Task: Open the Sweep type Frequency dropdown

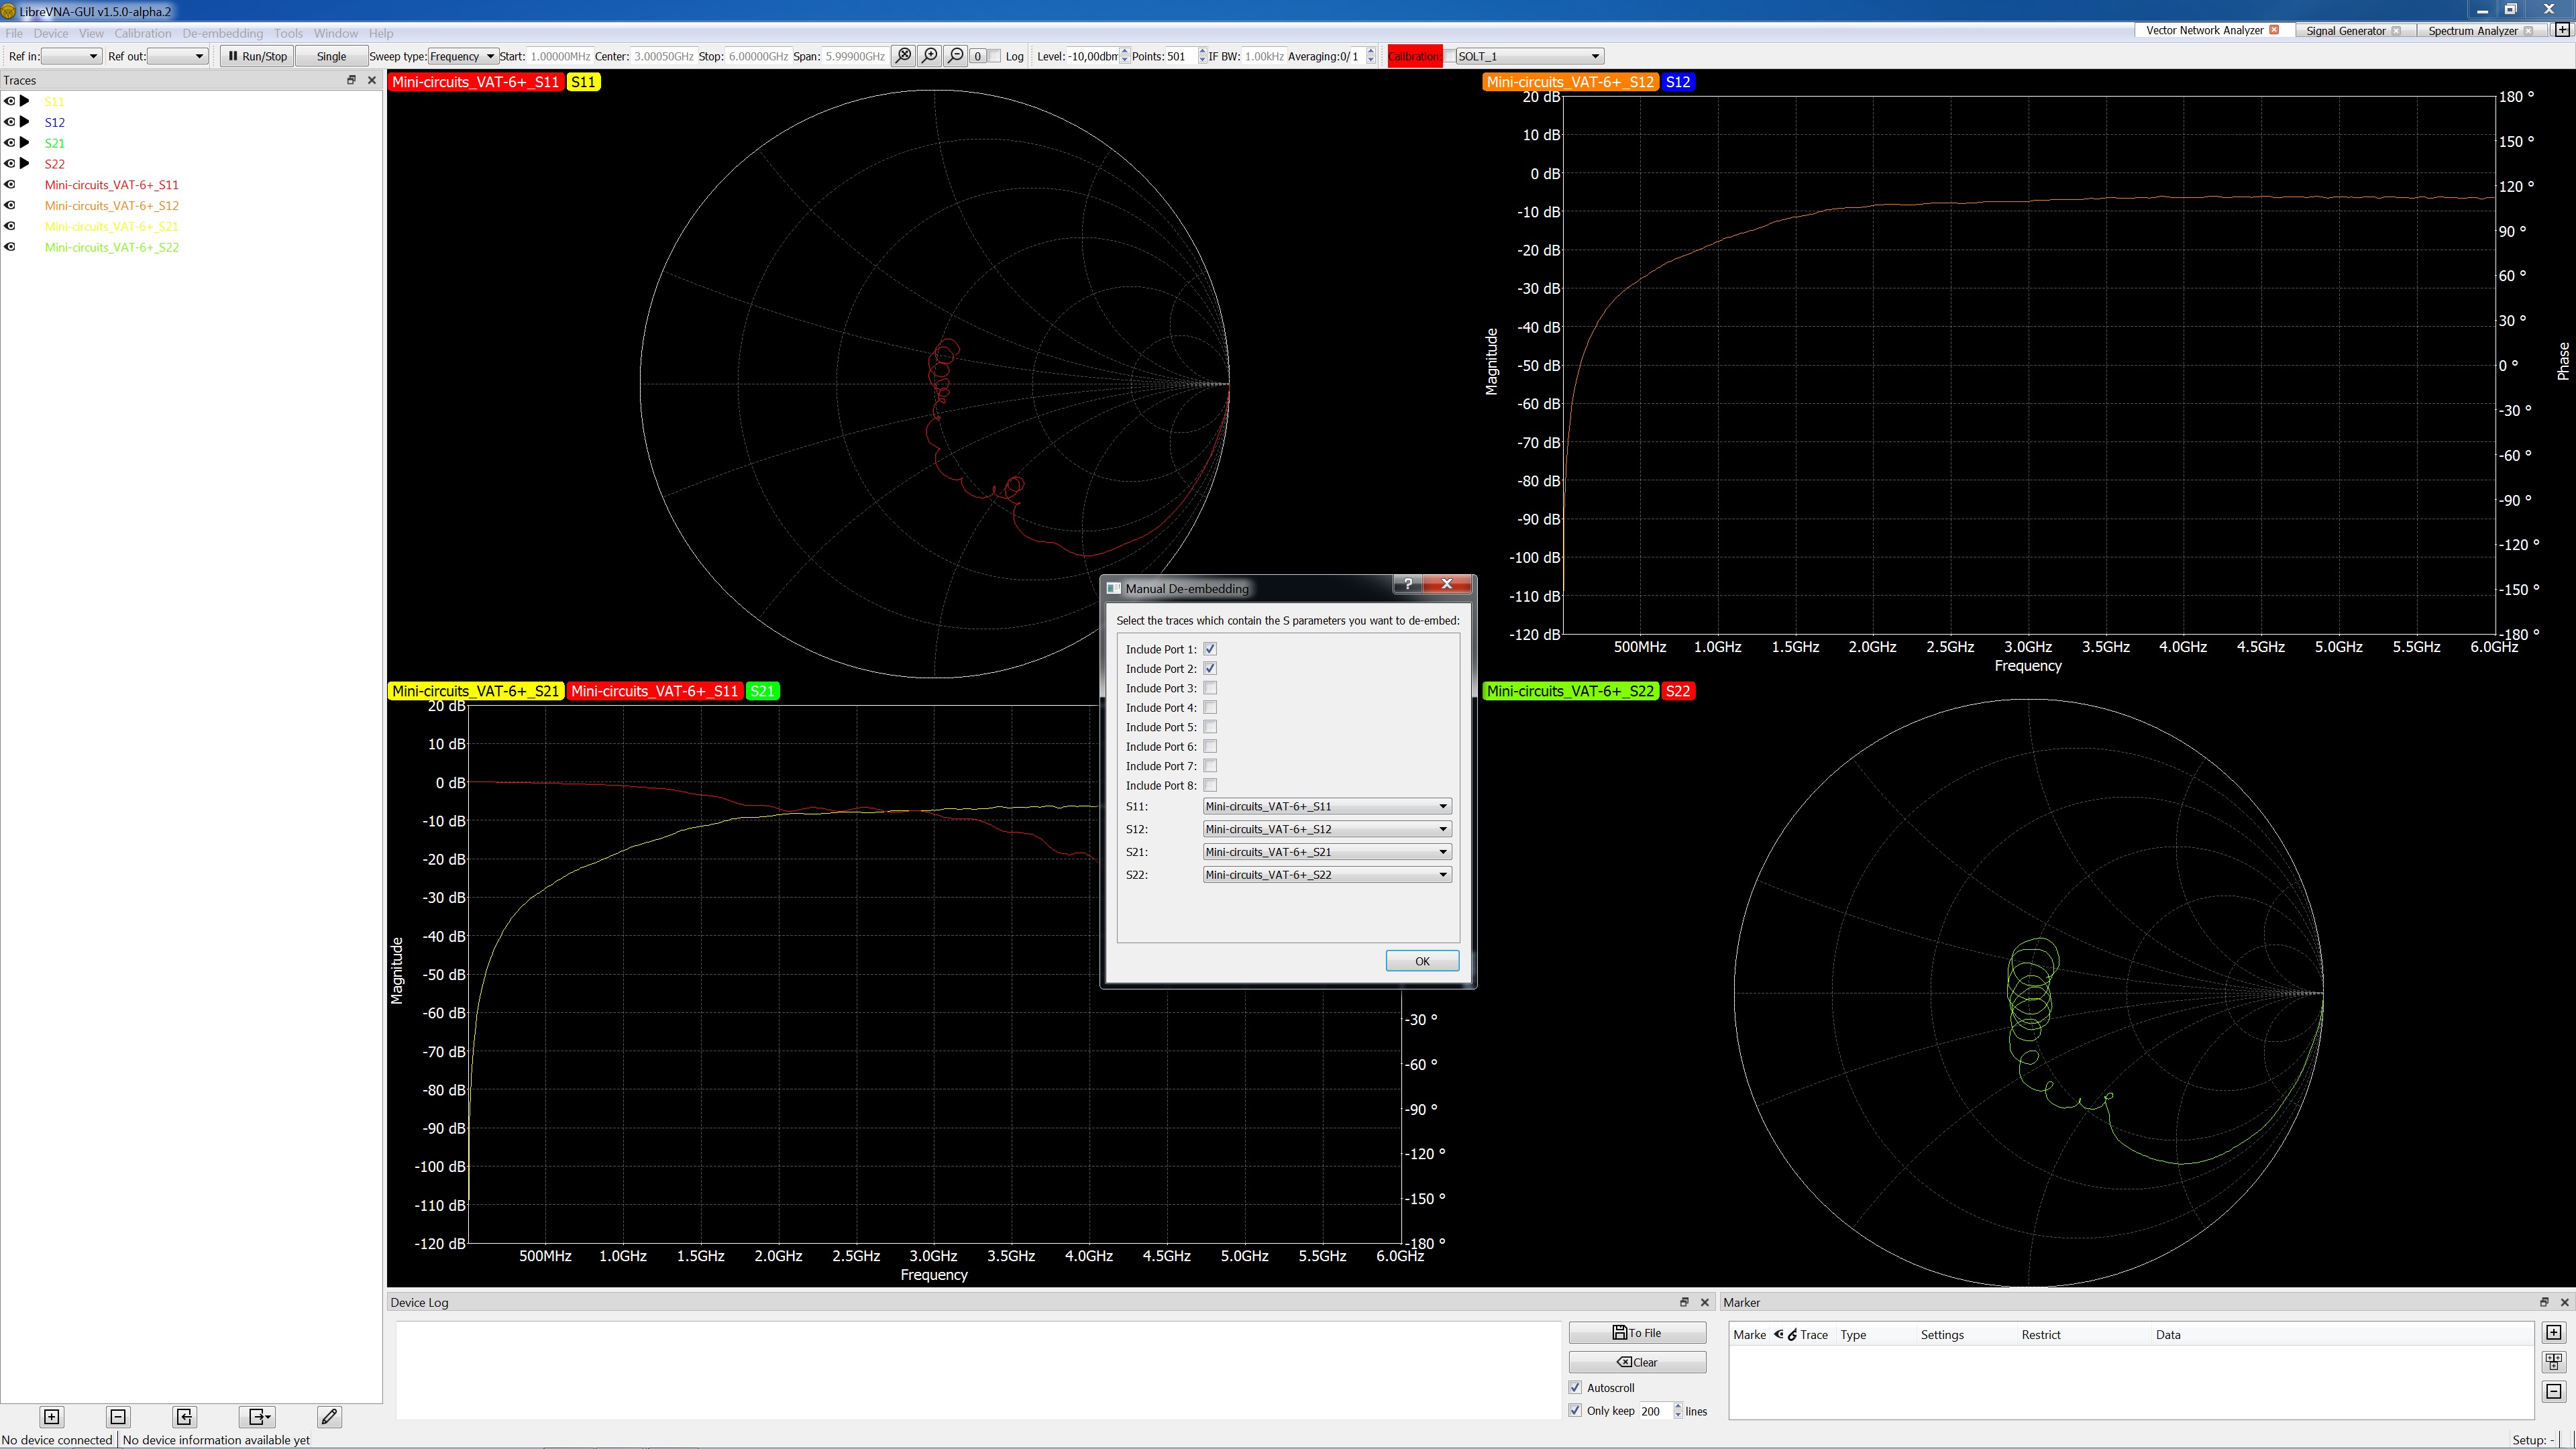Action: 462,56
